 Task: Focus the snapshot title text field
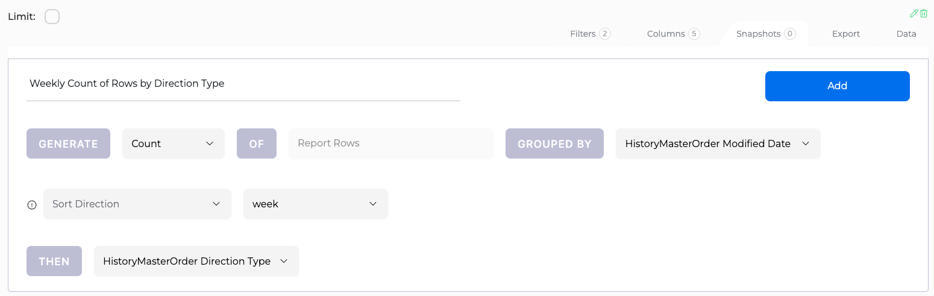point(243,84)
